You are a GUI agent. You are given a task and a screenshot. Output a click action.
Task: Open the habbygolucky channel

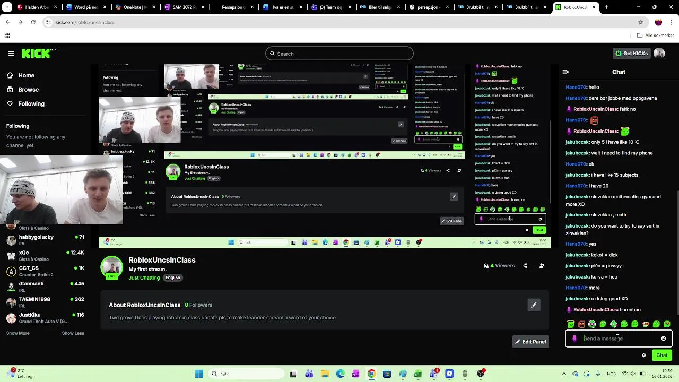[45, 240]
